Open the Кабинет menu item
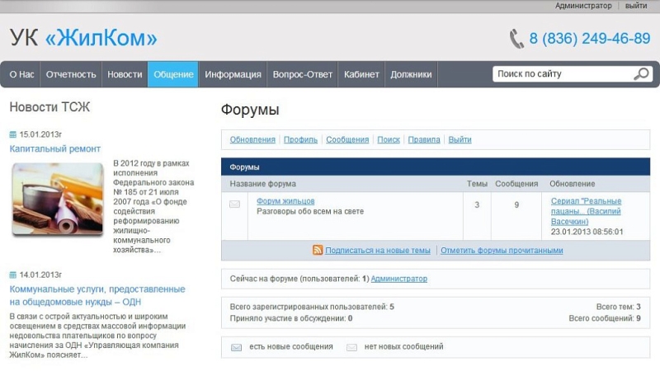The width and height of the screenshot is (660, 371). tap(361, 74)
